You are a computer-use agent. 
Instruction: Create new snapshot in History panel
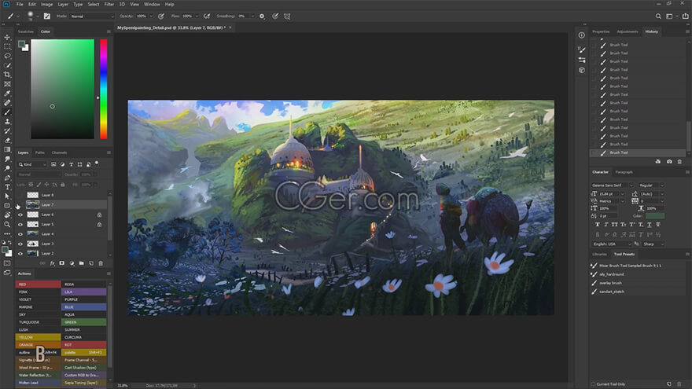pyautogui.click(x=669, y=162)
